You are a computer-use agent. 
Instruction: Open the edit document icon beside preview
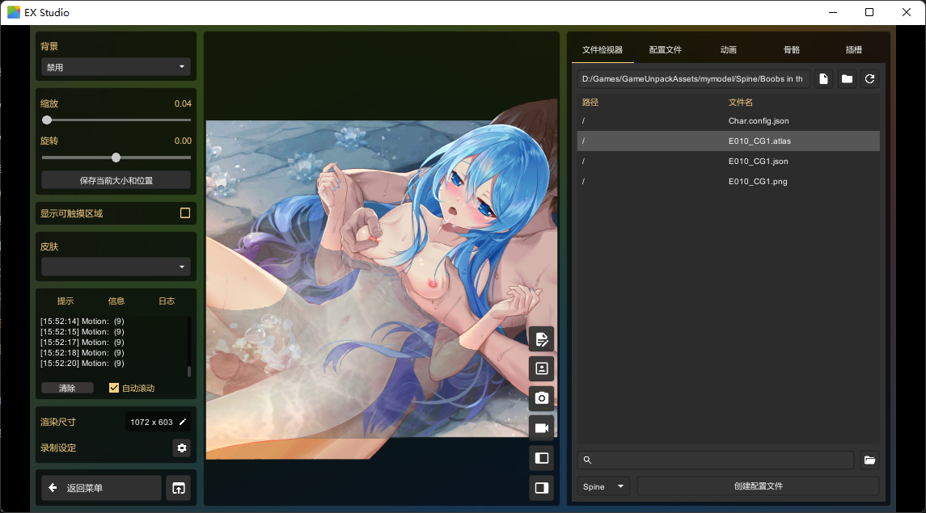pos(542,339)
